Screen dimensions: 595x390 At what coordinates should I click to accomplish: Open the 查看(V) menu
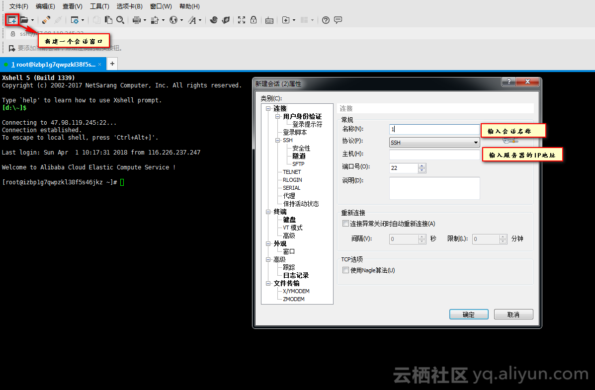pyautogui.click(x=73, y=6)
